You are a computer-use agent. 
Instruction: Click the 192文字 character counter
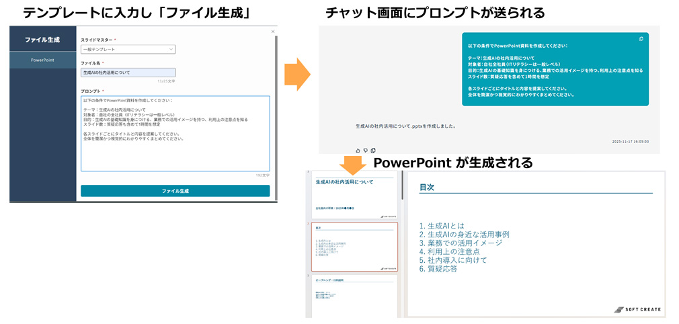click(x=263, y=175)
